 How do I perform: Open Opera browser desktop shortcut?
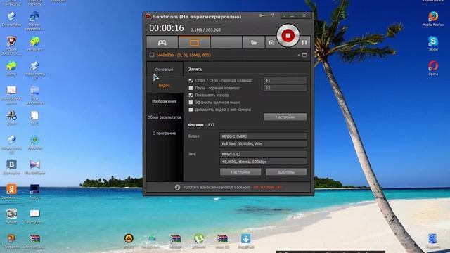433,68
